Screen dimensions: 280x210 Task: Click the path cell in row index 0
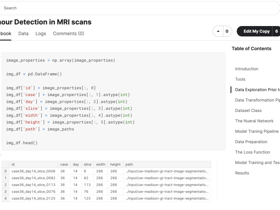(167, 171)
